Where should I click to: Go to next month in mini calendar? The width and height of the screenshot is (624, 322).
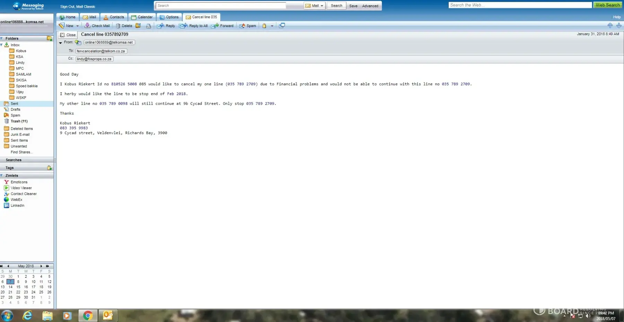tap(41, 266)
